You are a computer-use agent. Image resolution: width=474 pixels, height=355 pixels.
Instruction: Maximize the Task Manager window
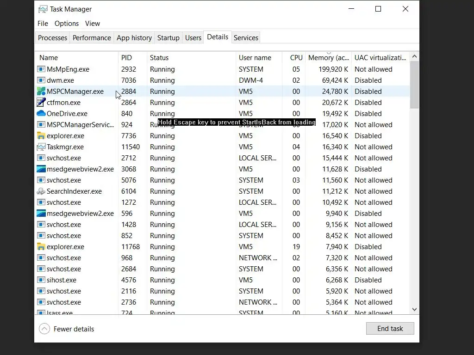pyautogui.click(x=378, y=9)
